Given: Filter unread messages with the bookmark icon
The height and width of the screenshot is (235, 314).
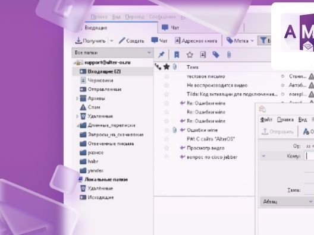Looking at the screenshot, I should pos(177,55).
